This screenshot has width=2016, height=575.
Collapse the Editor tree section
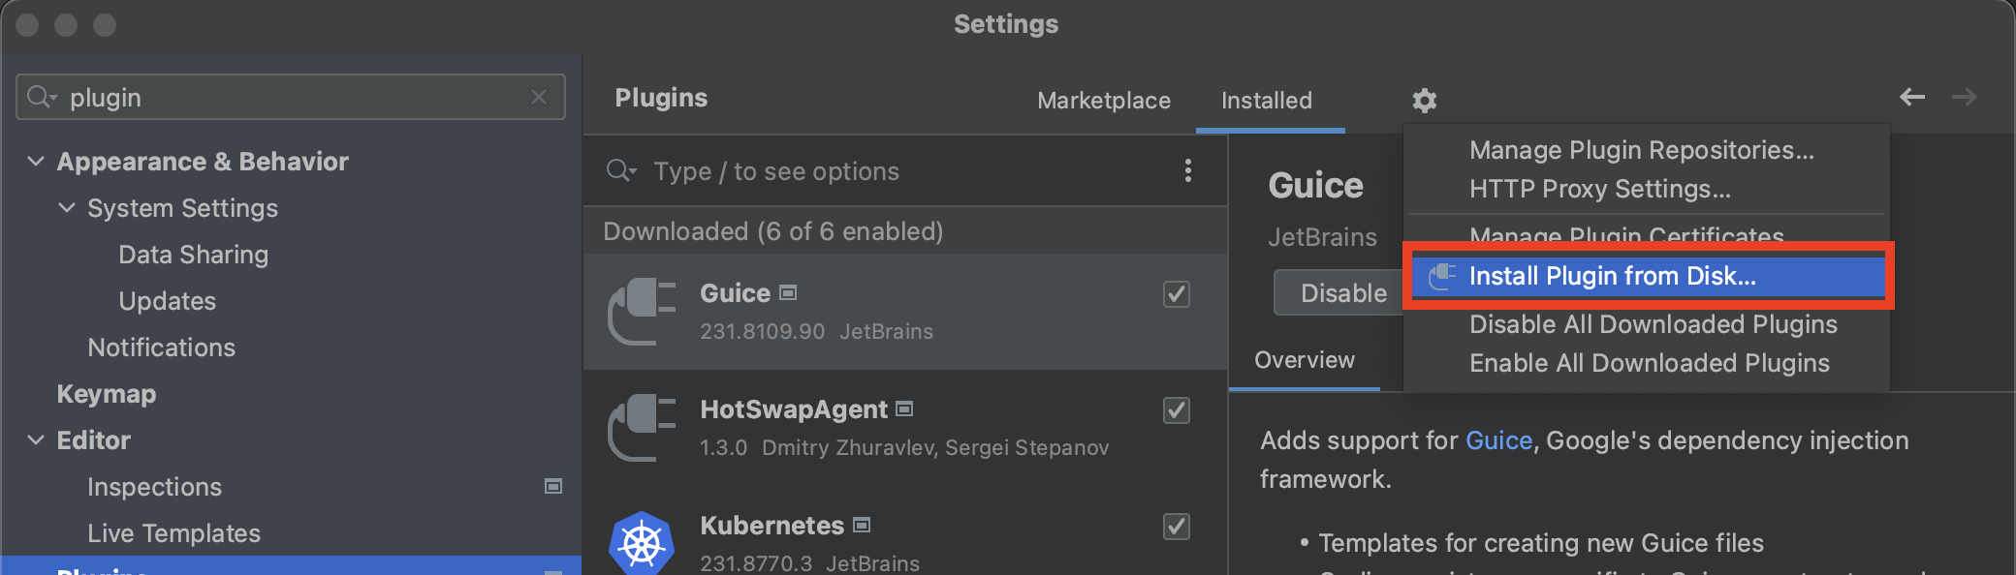(x=35, y=439)
